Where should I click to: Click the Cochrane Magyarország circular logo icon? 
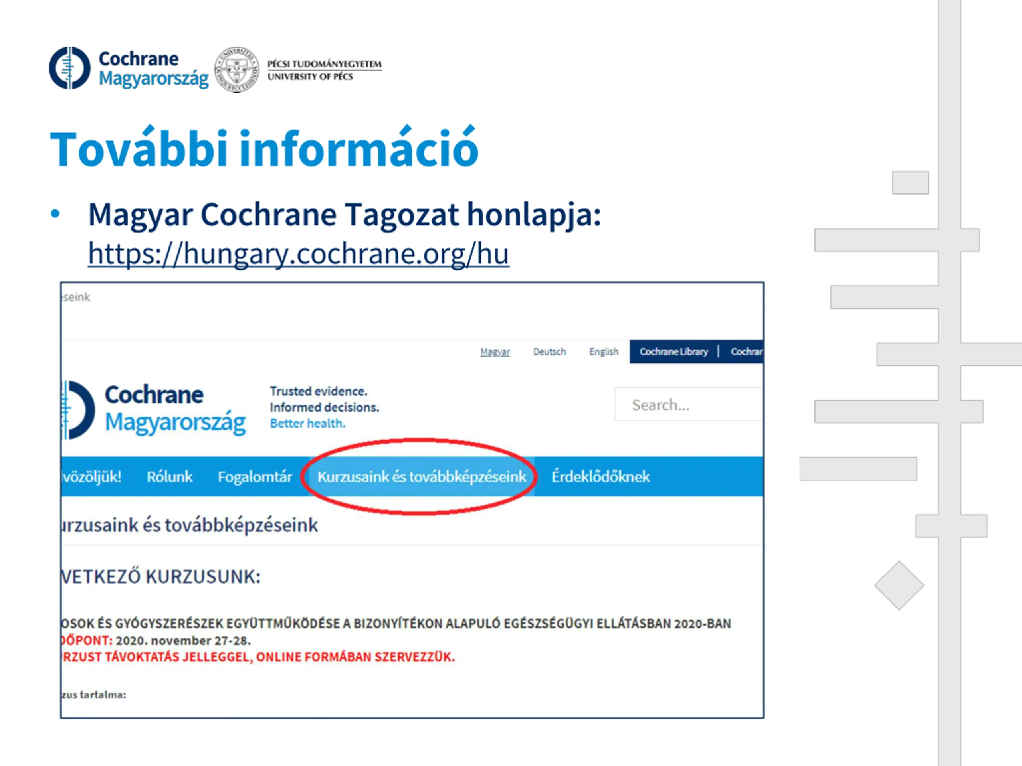[70, 68]
